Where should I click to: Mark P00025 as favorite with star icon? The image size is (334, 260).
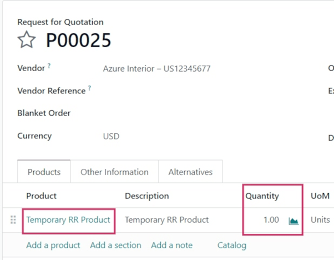pos(27,40)
